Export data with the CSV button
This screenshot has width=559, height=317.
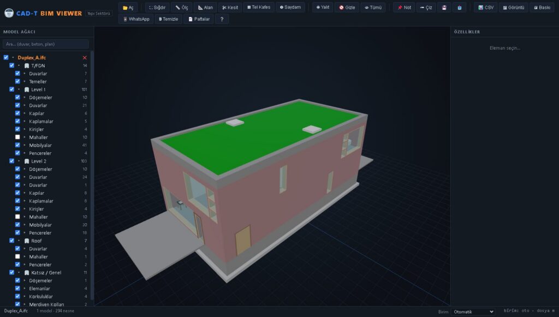point(485,8)
